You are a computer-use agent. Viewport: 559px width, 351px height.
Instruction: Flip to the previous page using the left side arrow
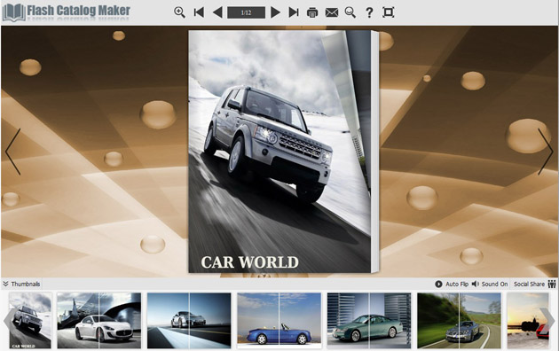tap(12, 152)
